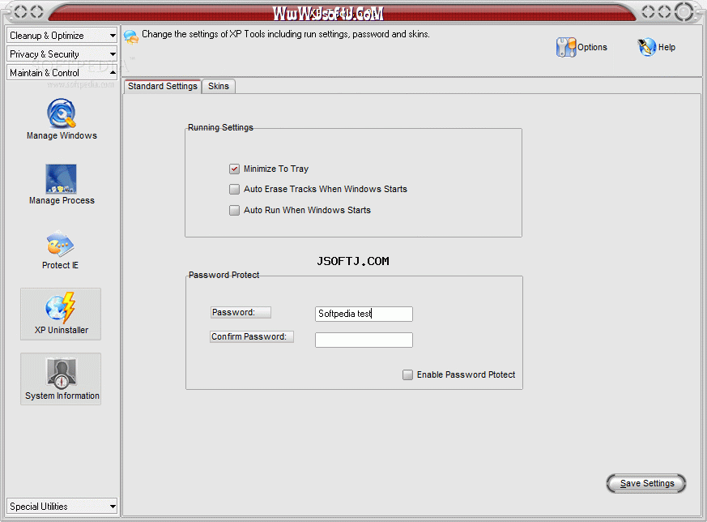Click the chat bubble info icon

(x=131, y=36)
